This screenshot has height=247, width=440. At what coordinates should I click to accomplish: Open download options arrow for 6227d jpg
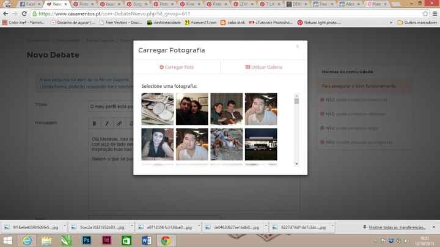point(332,226)
